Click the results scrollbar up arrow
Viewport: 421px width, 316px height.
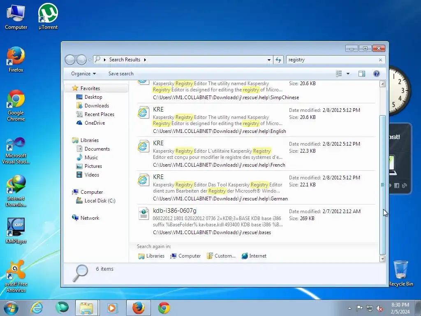pos(382,84)
